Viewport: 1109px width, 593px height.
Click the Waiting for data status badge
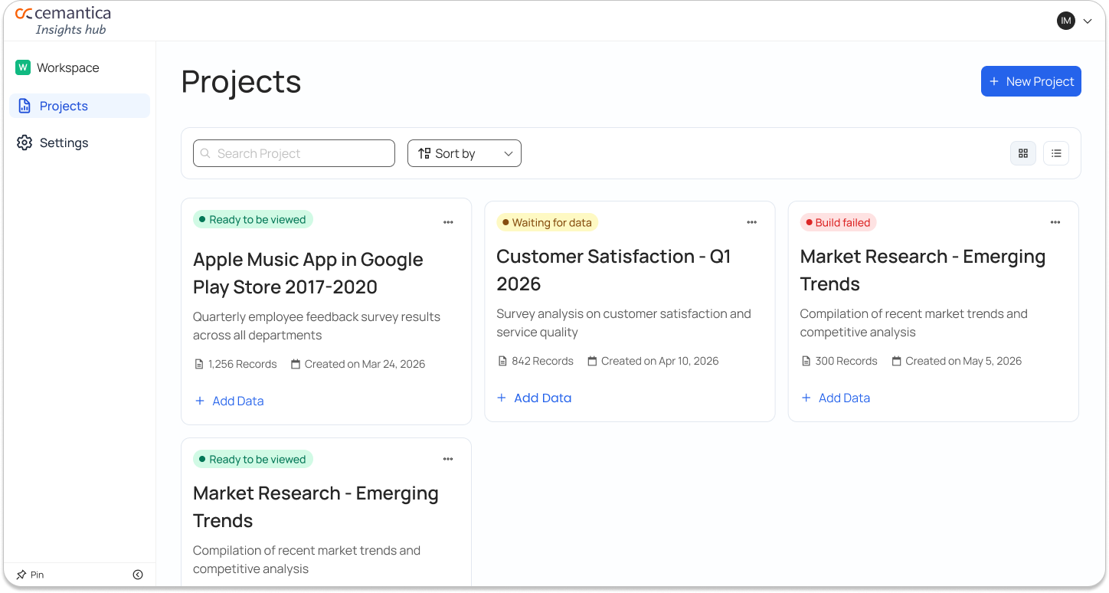click(548, 222)
